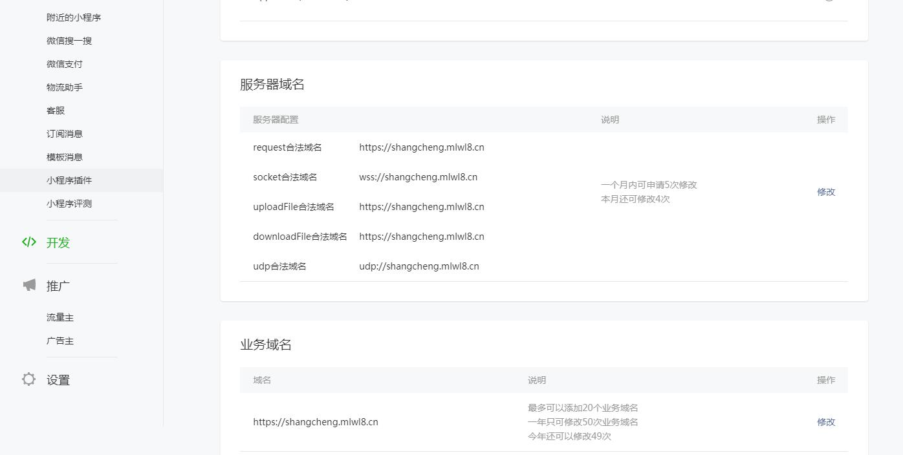Select 小程序插件 menu item
Viewport: 903px width, 455px height.
click(69, 180)
